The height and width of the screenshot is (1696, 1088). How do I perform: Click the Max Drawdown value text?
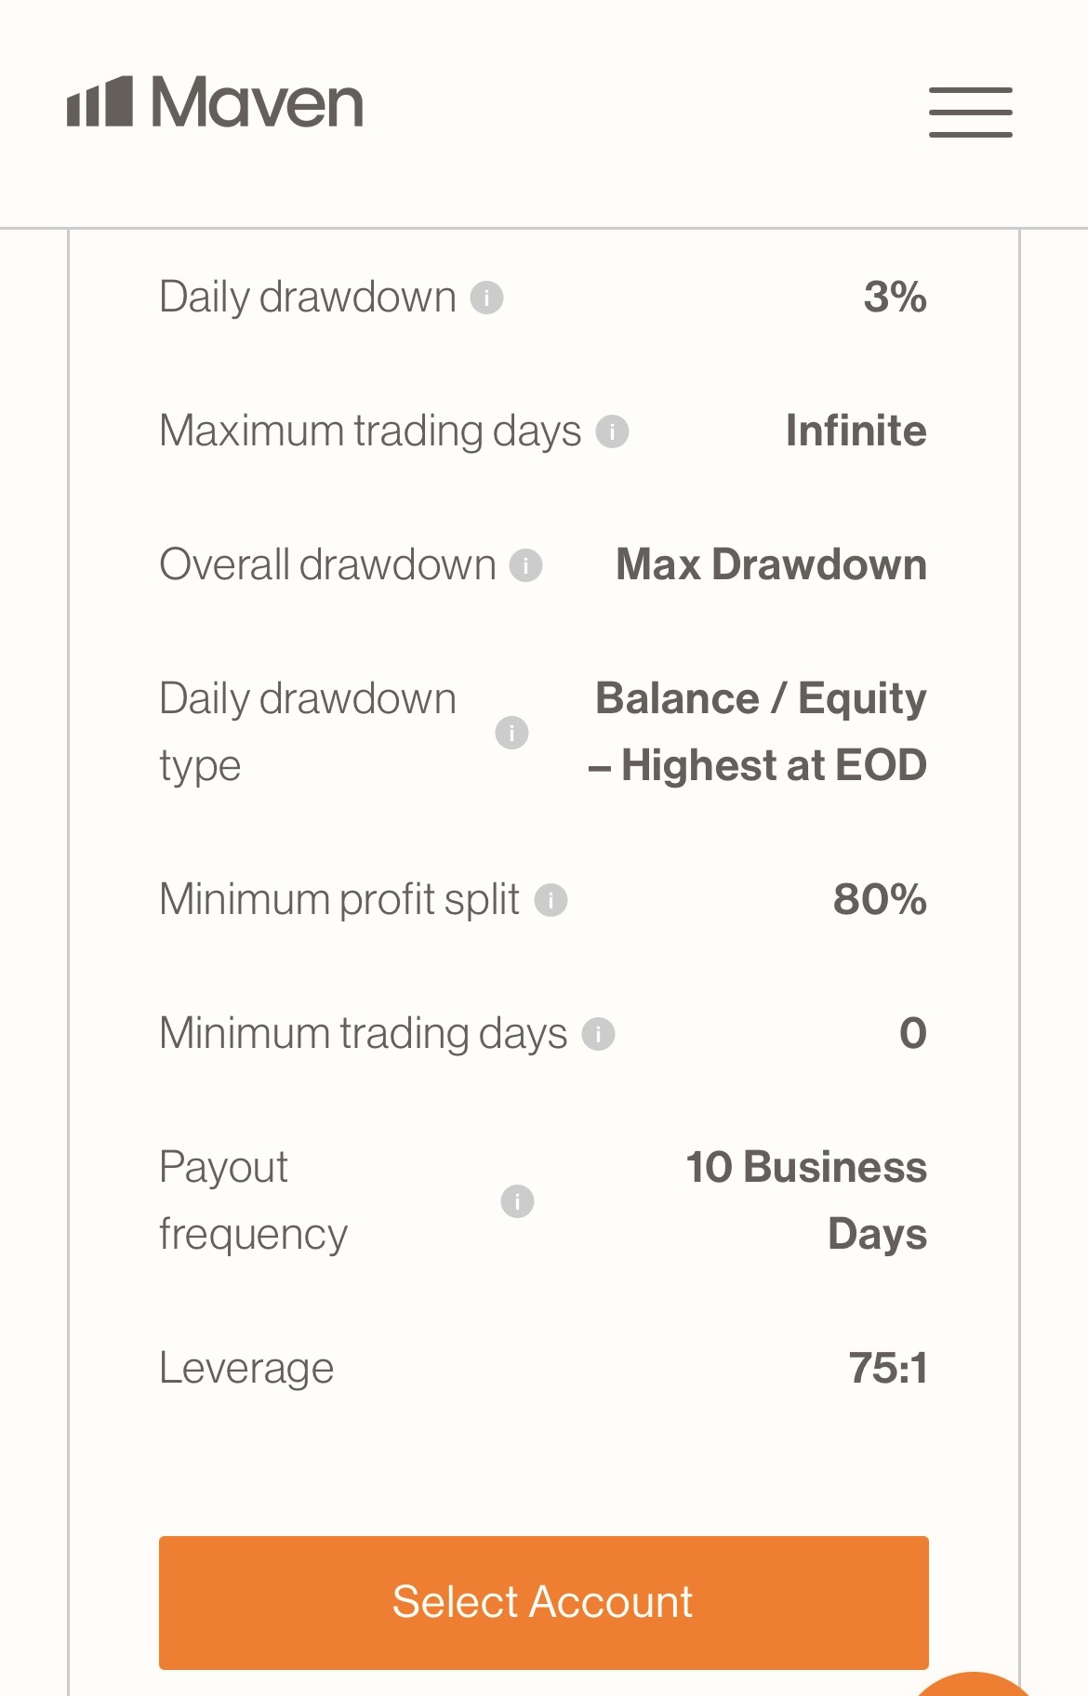[x=771, y=565]
